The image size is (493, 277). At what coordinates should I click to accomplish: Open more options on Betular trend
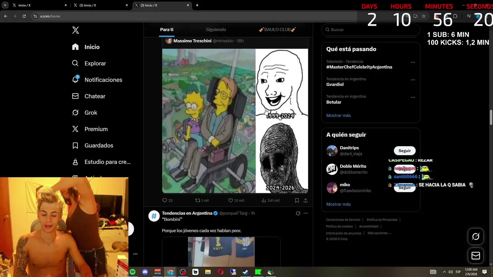413,97
